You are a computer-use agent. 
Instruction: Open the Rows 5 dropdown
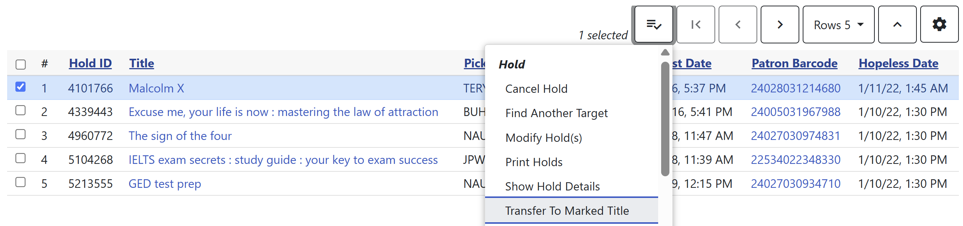point(838,25)
